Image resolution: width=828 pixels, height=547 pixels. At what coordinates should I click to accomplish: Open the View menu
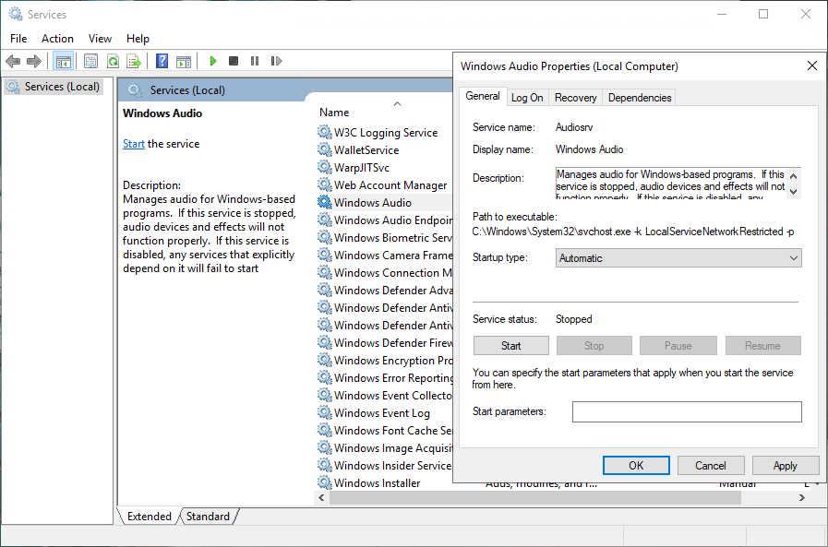click(100, 39)
